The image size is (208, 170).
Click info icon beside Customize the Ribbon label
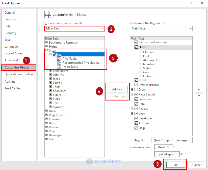point(162,23)
